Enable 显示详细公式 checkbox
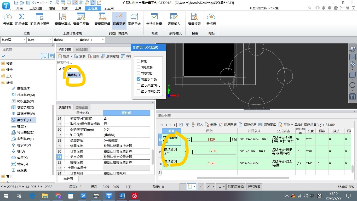357x201 pixels. point(139,91)
